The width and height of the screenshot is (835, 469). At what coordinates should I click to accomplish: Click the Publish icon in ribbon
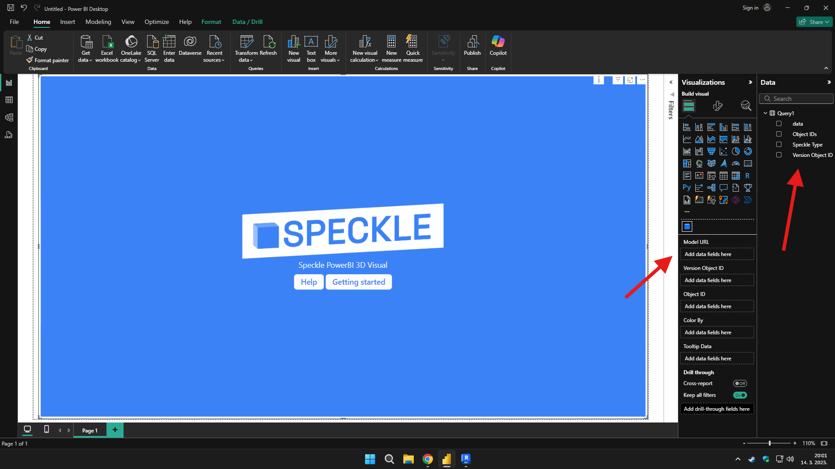tap(472, 46)
